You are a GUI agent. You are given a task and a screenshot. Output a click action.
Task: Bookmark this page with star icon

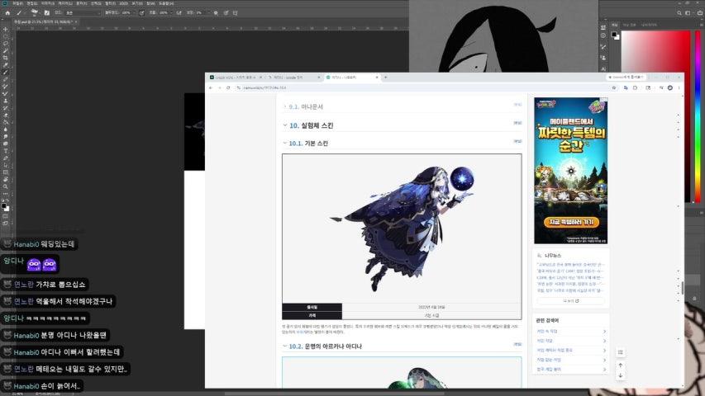click(614, 88)
